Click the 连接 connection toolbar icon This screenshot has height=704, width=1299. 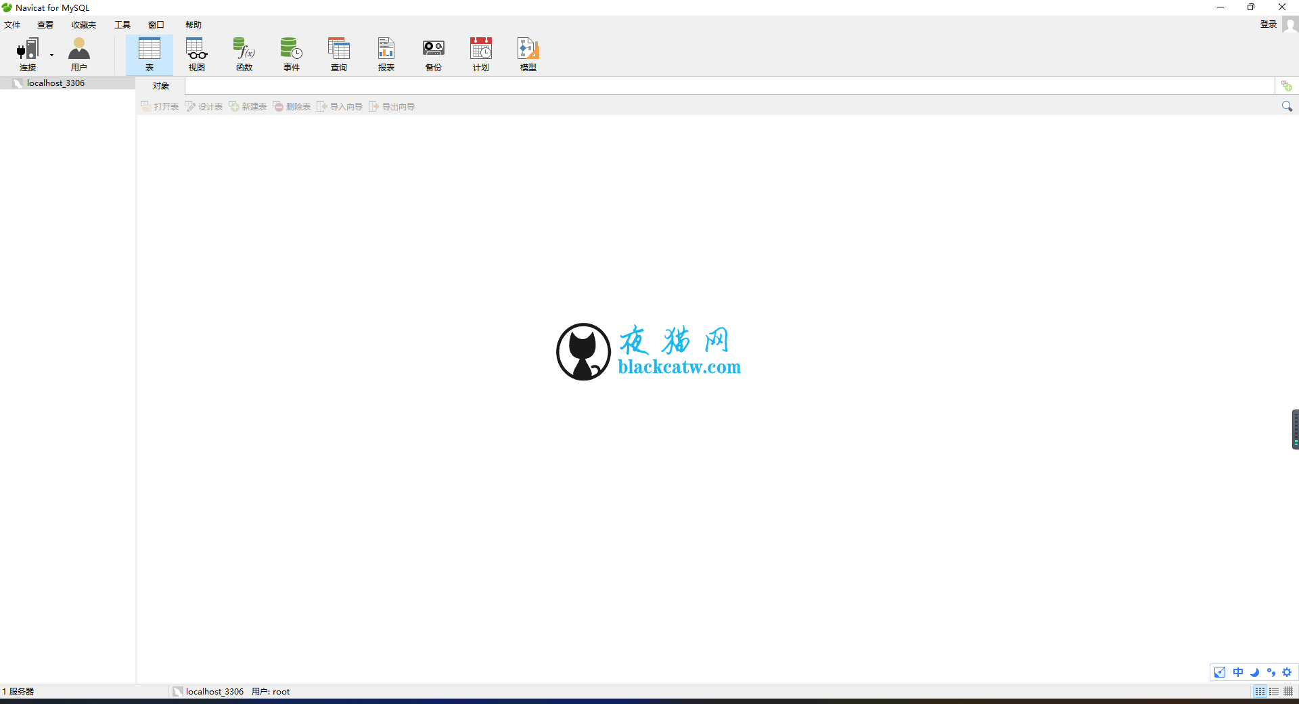coord(28,54)
